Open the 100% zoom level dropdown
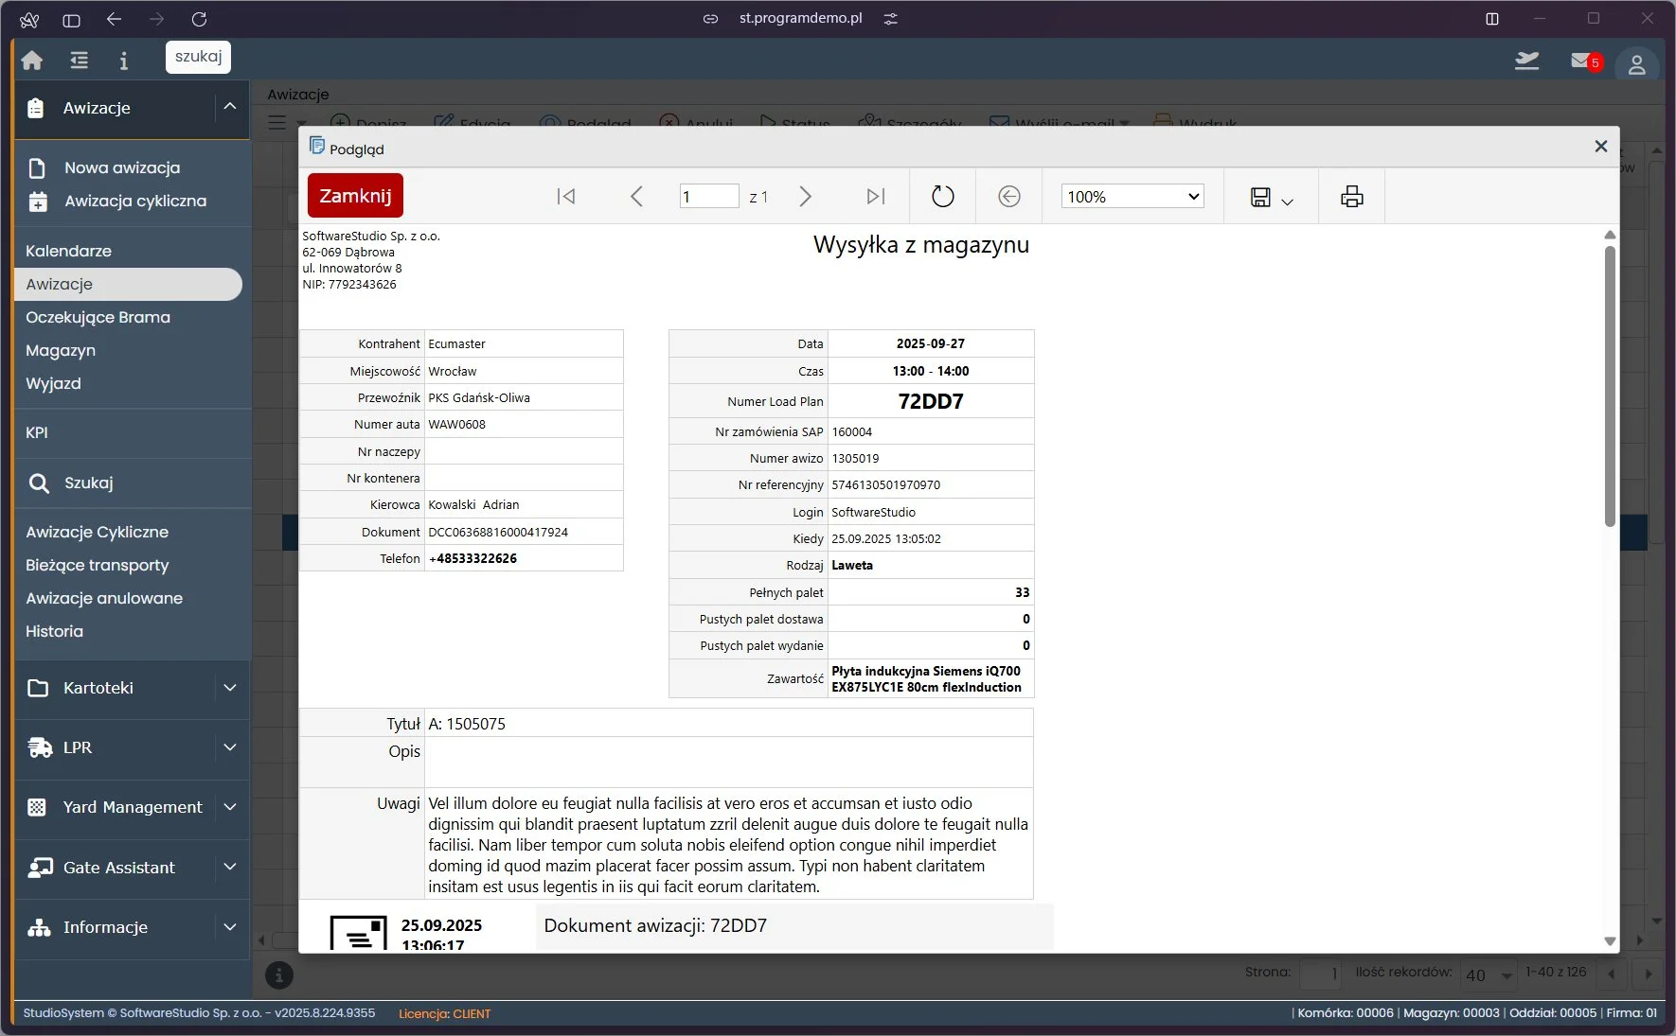This screenshot has width=1676, height=1036. pos(1132,197)
